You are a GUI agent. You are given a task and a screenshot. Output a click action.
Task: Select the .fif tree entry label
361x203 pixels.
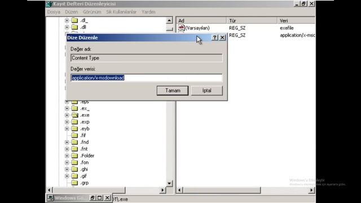tap(83, 135)
